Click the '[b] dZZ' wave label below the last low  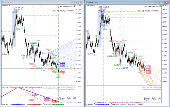[58, 78]
